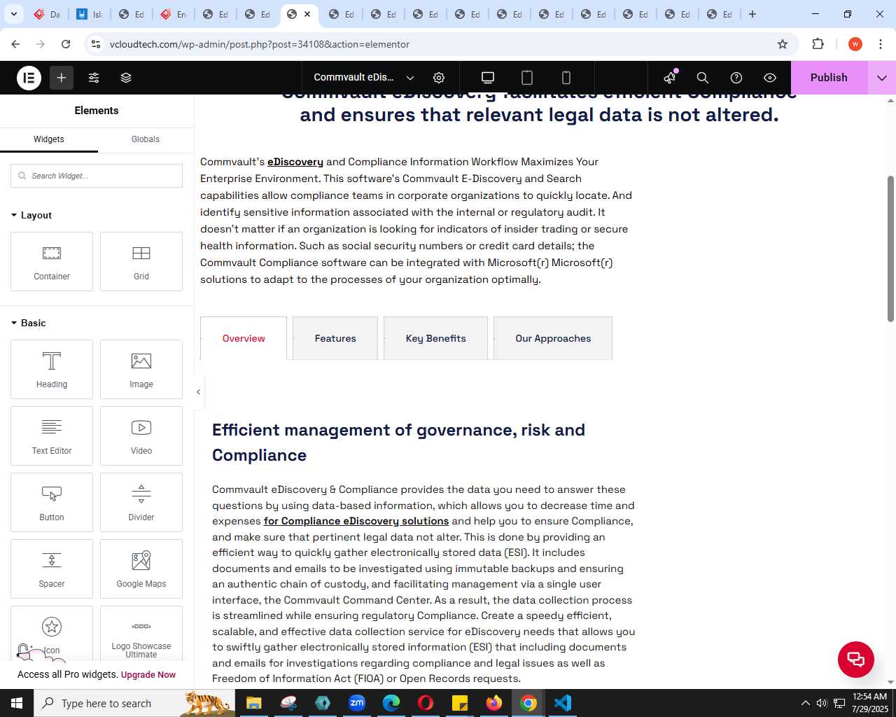Select the Image widget
This screenshot has width=896, height=717.
click(141, 369)
